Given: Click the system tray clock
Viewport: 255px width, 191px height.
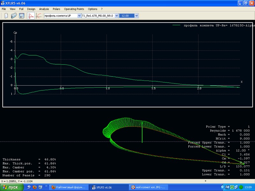Looking at the screenshot, I should 249,187.
